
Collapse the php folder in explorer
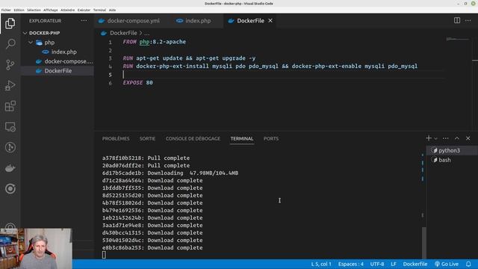tap(31, 43)
